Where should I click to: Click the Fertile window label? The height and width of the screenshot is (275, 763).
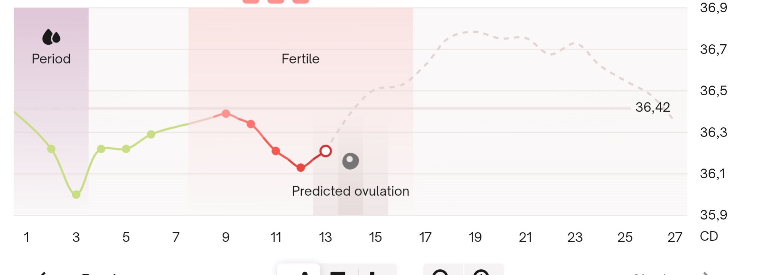point(301,59)
